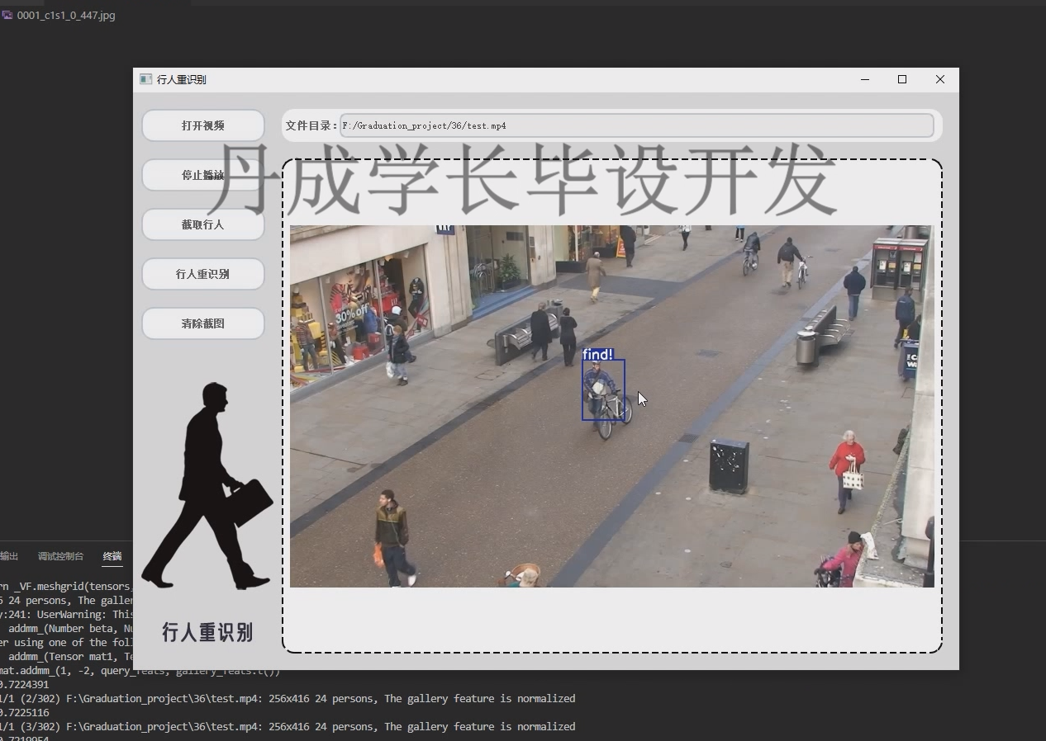Screen dimensions: 1046x741
Task: Clear screenshots with the 清除截图 button
Action: click(202, 323)
